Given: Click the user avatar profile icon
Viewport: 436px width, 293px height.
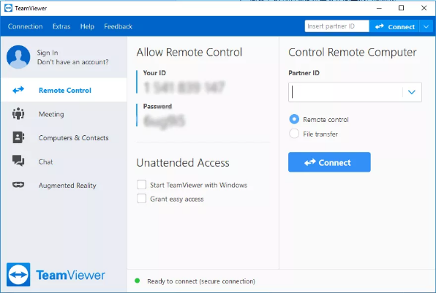Looking at the screenshot, I should [18, 57].
